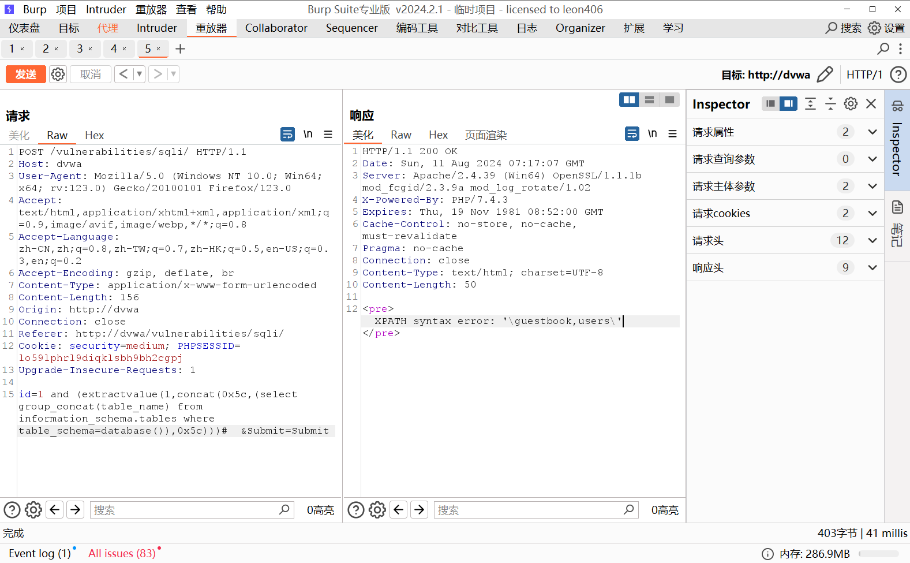910x563 pixels.
Task: Toggle response word-wrap icon
Action: 632,133
